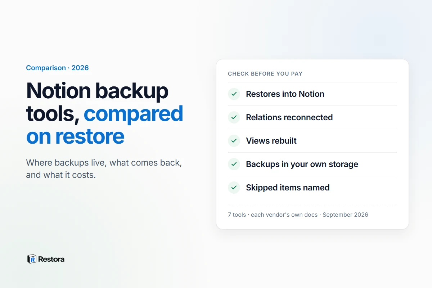Click the '7 tools · each vendor's own docs' footnote
Image resolution: width=432 pixels, height=288 pixels.
[273, 215]
